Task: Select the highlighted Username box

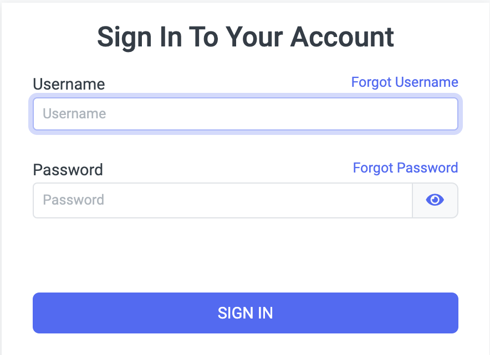Action: (x=245, y=114)
